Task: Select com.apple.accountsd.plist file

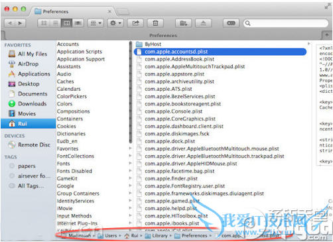Action: [220, 52]
